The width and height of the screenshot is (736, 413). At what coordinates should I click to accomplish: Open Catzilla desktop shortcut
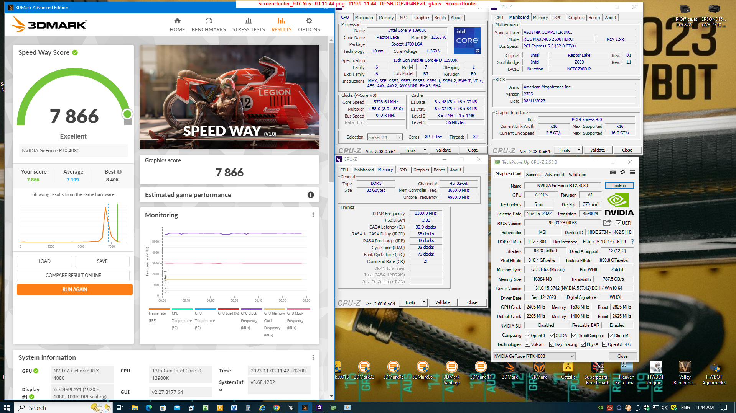[x=568, y=370]
